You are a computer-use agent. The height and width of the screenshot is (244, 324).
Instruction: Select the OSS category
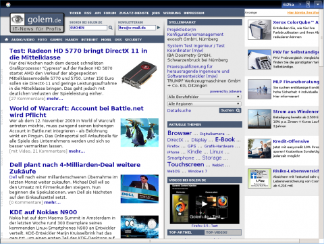click(118, 40)
